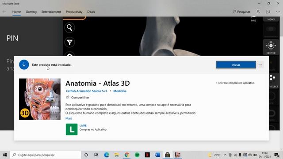This screenshot has width=283, height=159.
Task: Click the Pesquisar search button
Action: point(241,12)
